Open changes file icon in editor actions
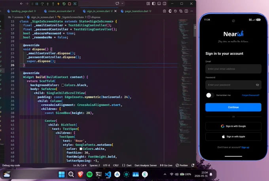This screenshot has width=269, height=181. 170,11
